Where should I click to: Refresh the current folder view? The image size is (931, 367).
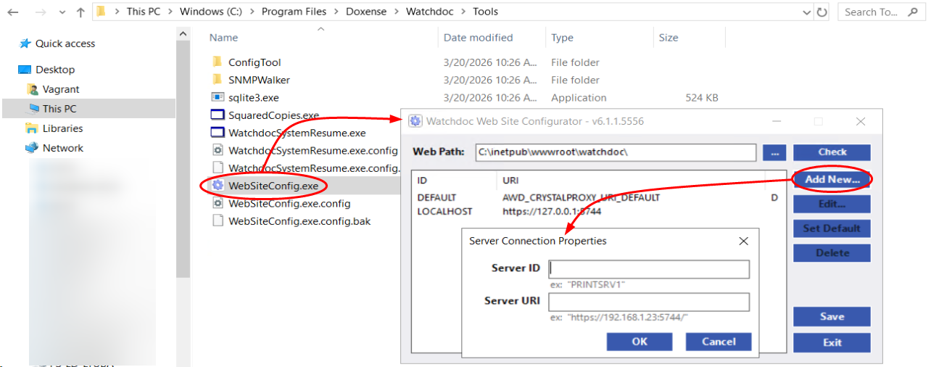point(822,12)
